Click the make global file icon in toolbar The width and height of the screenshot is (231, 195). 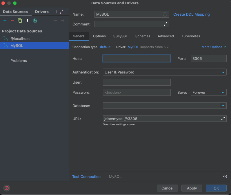(x=35, y=21)
